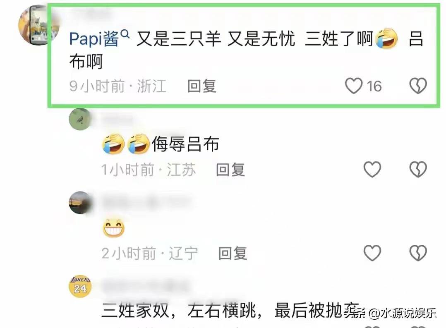Screen dimensions: 446x328
Task: Click the 16 likes count
Action: pos(374,86)
